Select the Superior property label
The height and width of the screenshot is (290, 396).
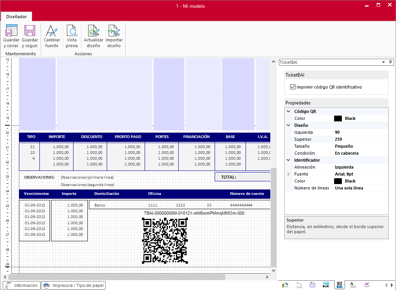[303, 139]
